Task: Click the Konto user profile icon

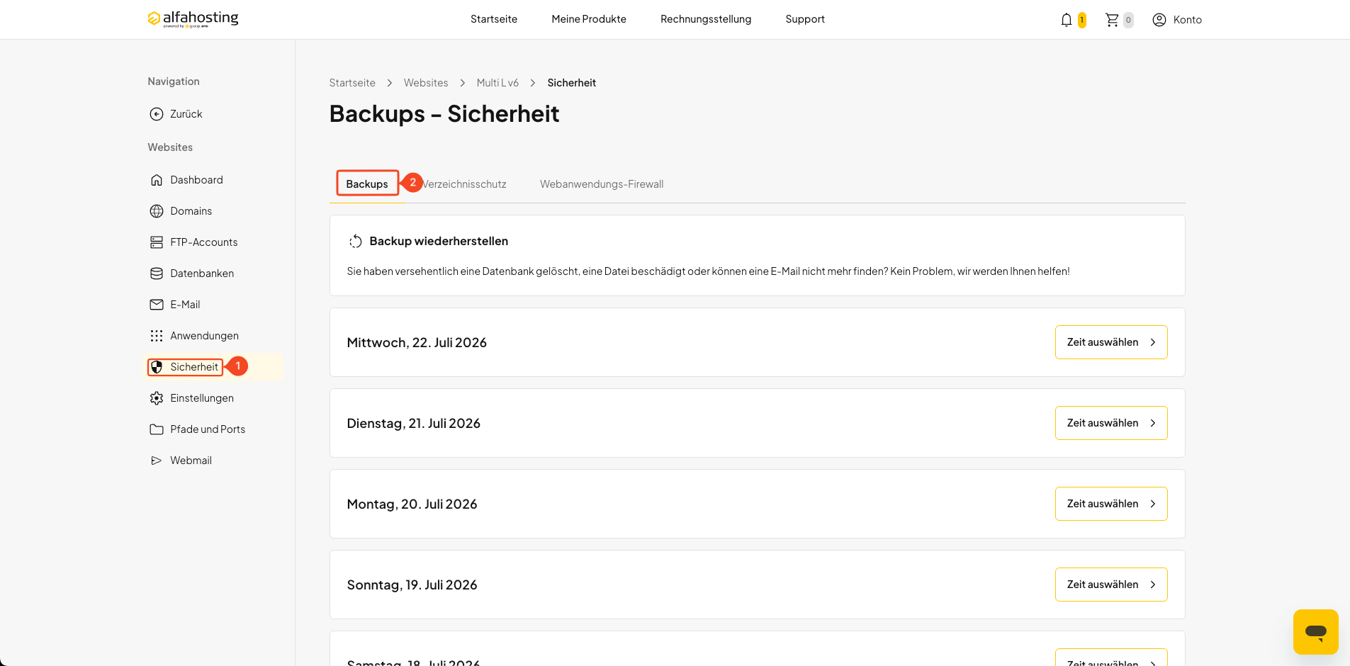Action: [x=1159, y=20]
